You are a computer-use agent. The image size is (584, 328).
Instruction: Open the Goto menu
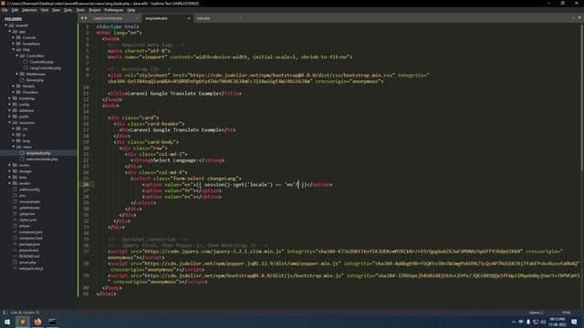tap(68, 10)
